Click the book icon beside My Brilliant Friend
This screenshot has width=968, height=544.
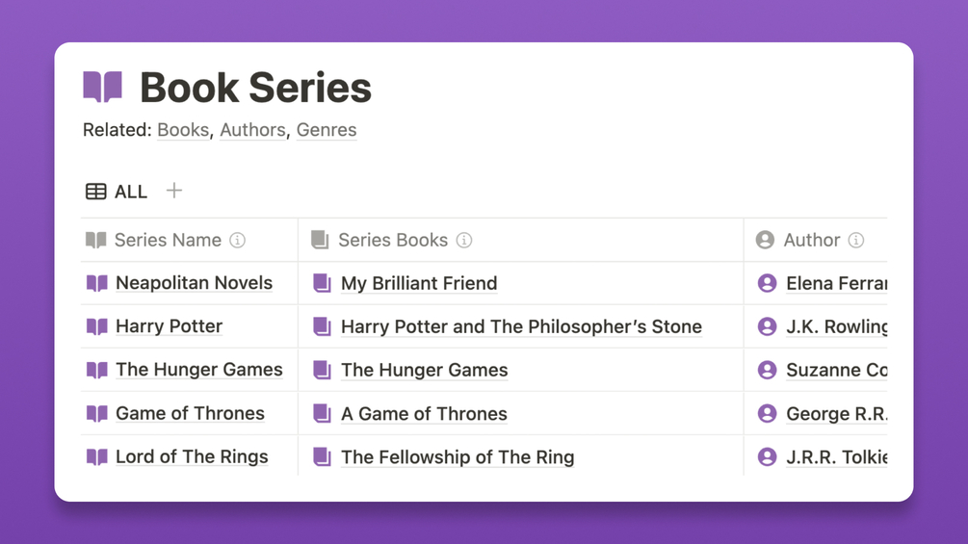322,283
